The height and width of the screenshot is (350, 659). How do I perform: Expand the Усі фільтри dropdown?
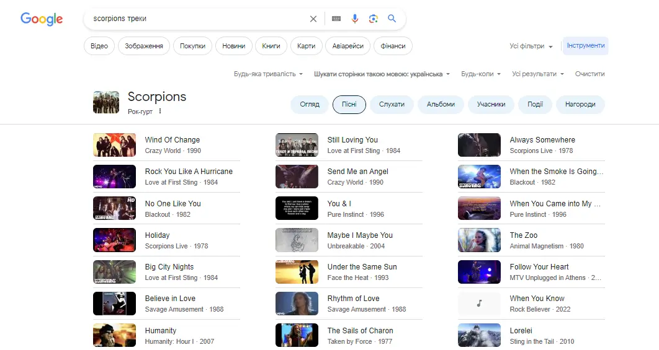531,46
